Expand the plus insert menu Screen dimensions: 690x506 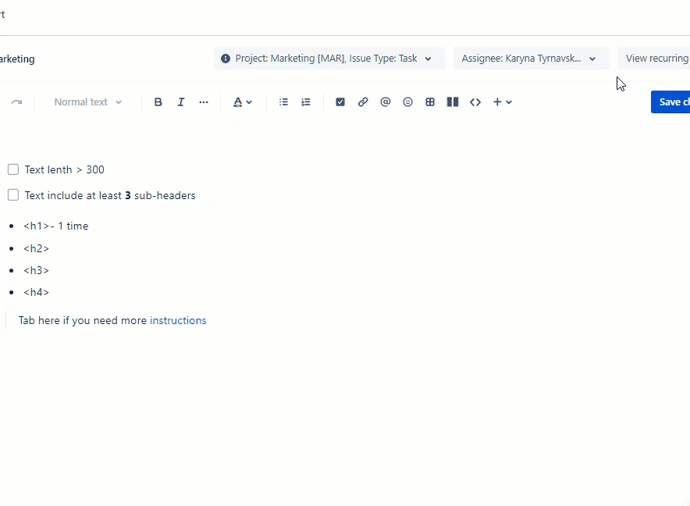pyautogui.click(x=501, y=102)
